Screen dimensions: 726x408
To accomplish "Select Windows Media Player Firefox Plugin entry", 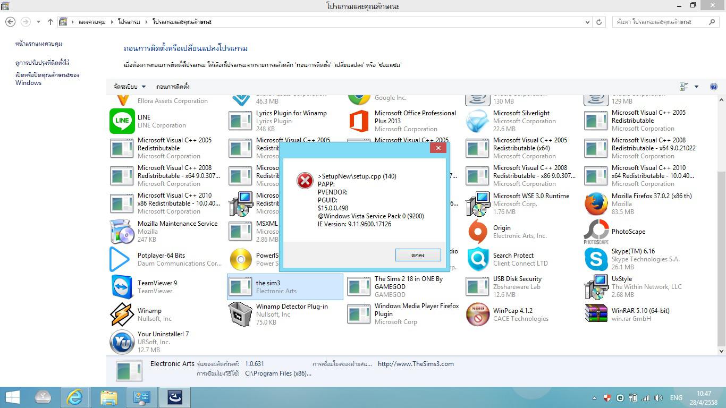I will pos(403,314).
